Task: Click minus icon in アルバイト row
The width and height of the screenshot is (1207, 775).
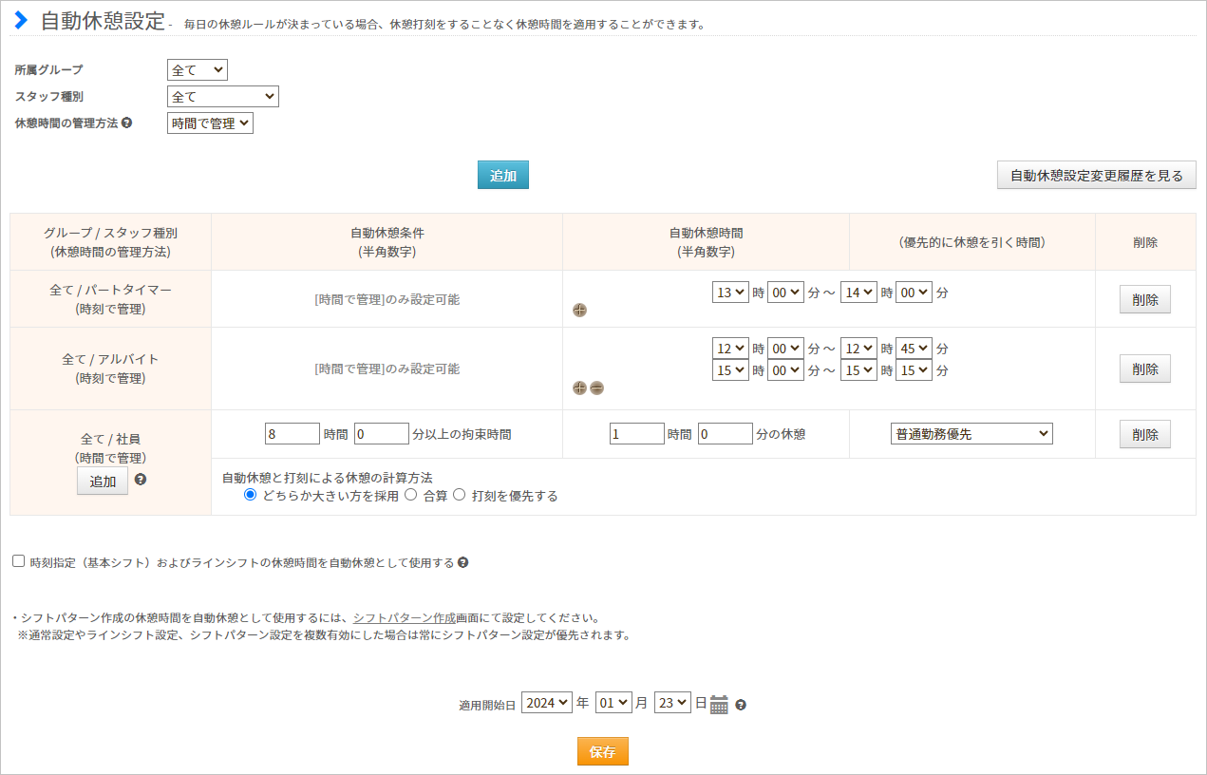Action: 596,387
